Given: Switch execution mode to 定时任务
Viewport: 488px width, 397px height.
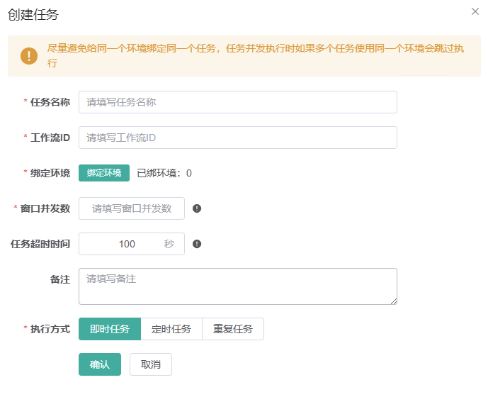Looking at the screenshot, I should click(x=171, y=329).
